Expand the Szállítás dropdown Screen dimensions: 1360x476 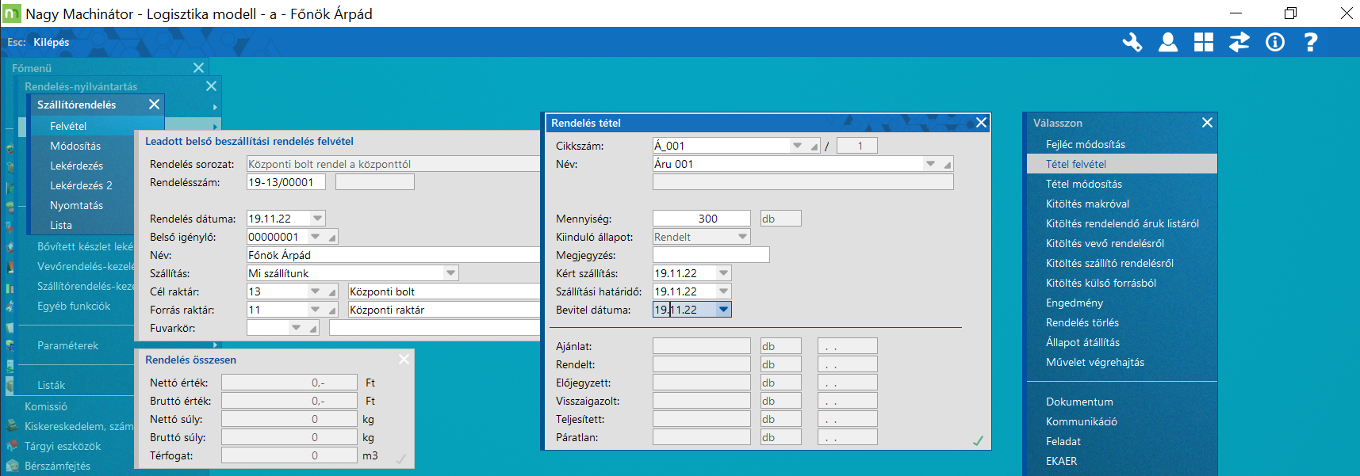tap(450, 273)
